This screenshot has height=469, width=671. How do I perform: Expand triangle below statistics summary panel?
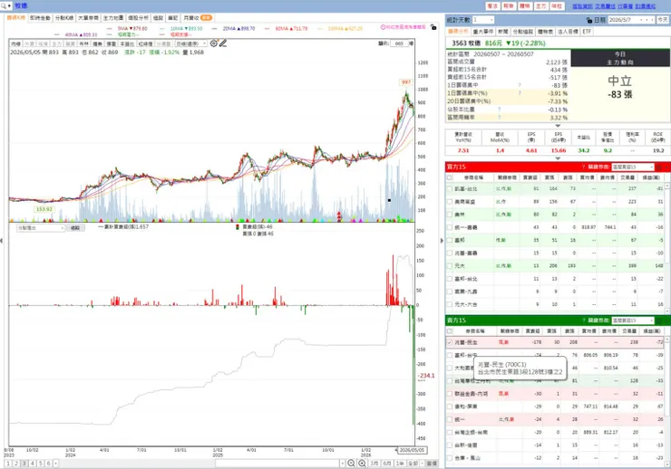coord(558,126)
